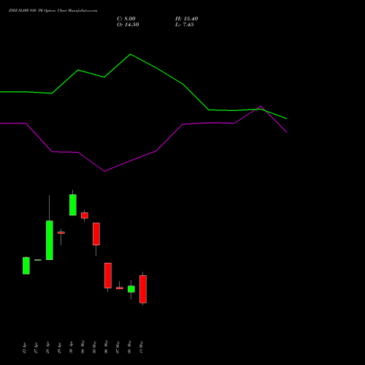
Task: Select the 30 Apr green candlestick
Action: [73, 204]
